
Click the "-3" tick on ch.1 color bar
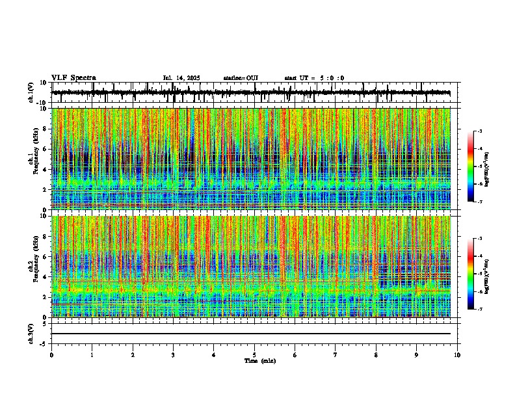click(479, 131)
